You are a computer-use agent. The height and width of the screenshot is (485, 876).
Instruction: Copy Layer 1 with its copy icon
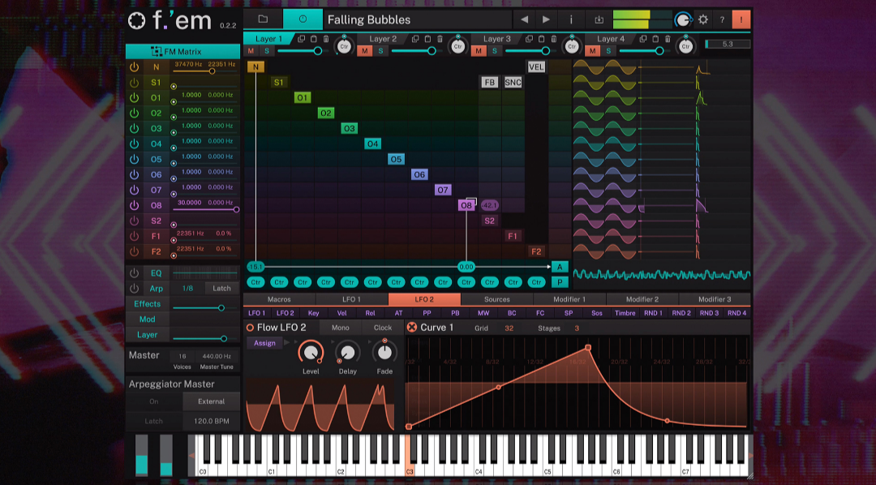pyautogui.click(x=301, y=39)
